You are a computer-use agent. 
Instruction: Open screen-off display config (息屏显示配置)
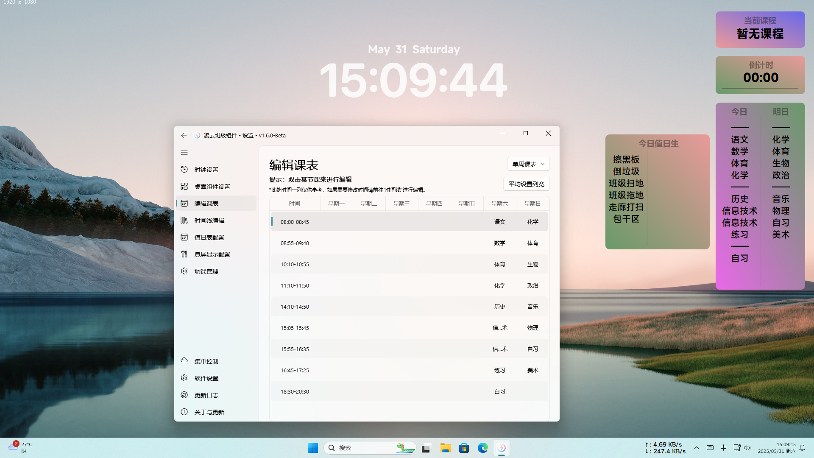212,254
